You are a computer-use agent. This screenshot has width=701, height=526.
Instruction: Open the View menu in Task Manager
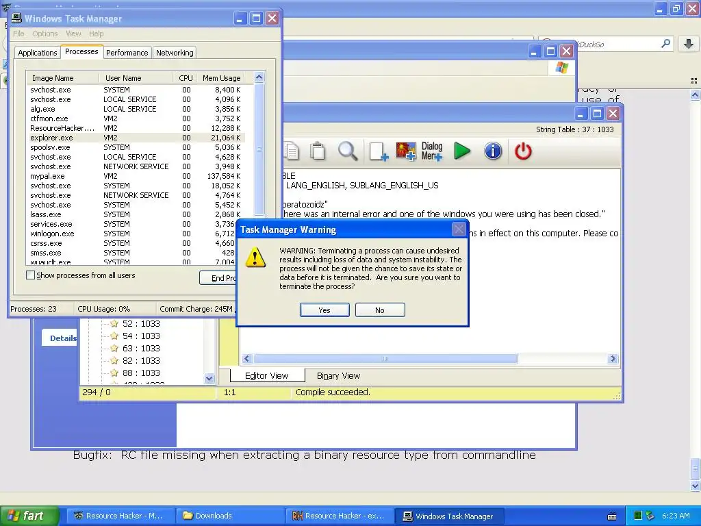point(73,34)
